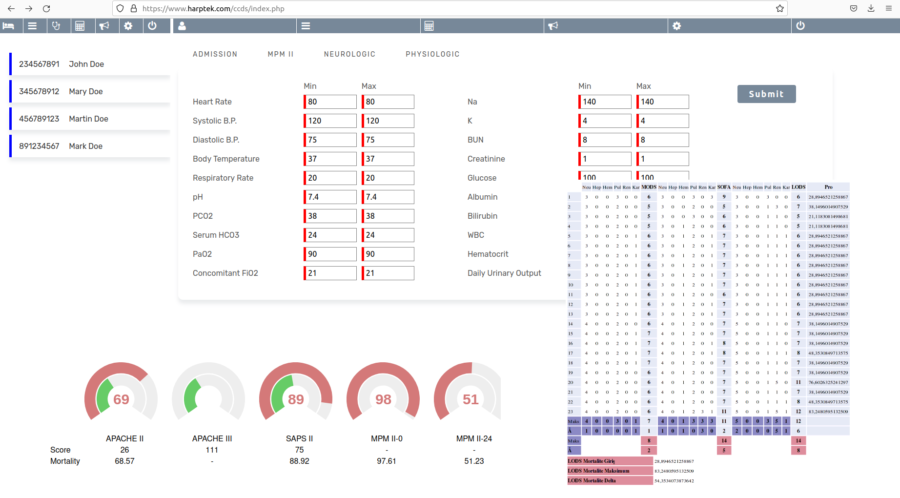This screenshot has height=498, width=900.
Task: Click the 'LODS Mortalite Maksimum' row label
Action: pos(610,471)
